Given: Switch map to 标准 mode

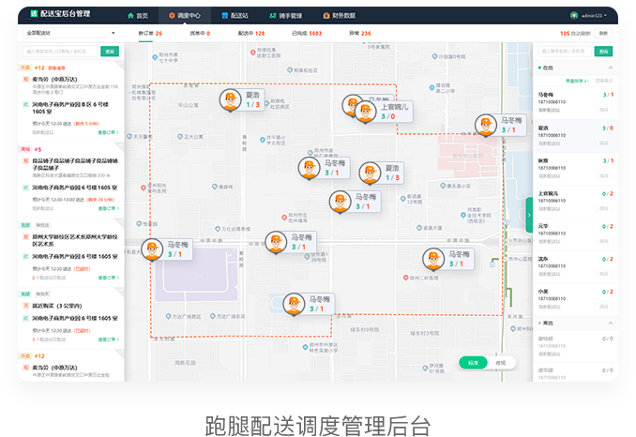Looking at the screenshot, I should click(x=474, y=362).
